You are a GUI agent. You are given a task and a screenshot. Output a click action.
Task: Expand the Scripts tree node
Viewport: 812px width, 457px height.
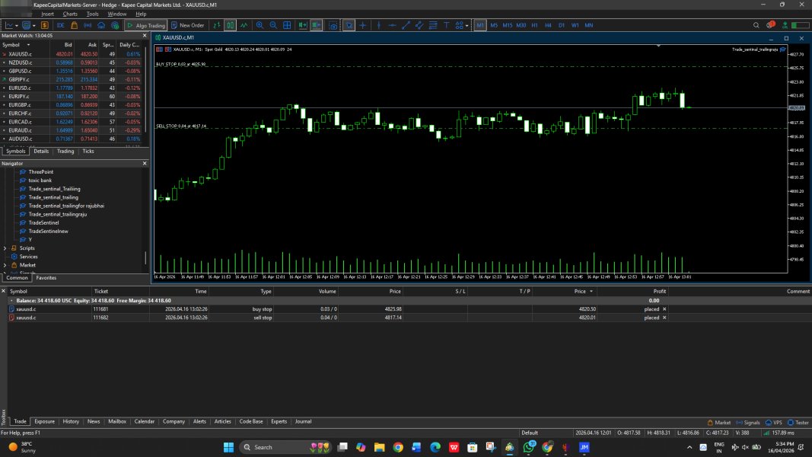pos(5,248)
